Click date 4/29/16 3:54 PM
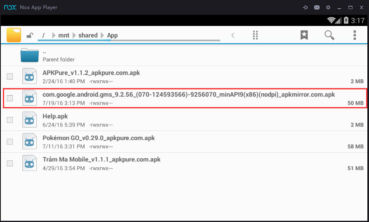The image size is (369, 222). [x=63, y=168]
